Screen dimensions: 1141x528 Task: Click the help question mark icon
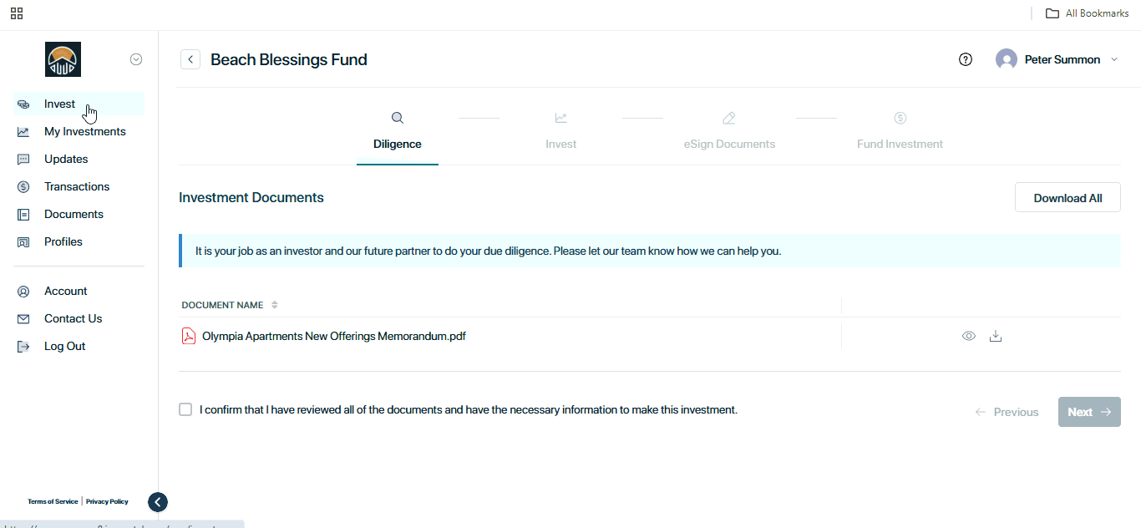(966, 59)
